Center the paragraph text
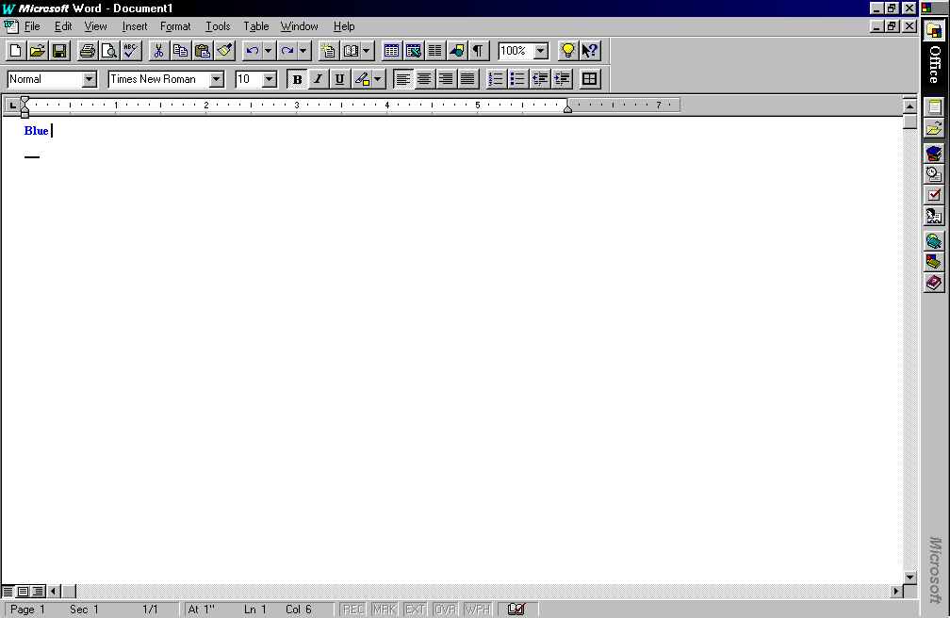Screen dimensions: 950x618 click(x=425, y=79)
